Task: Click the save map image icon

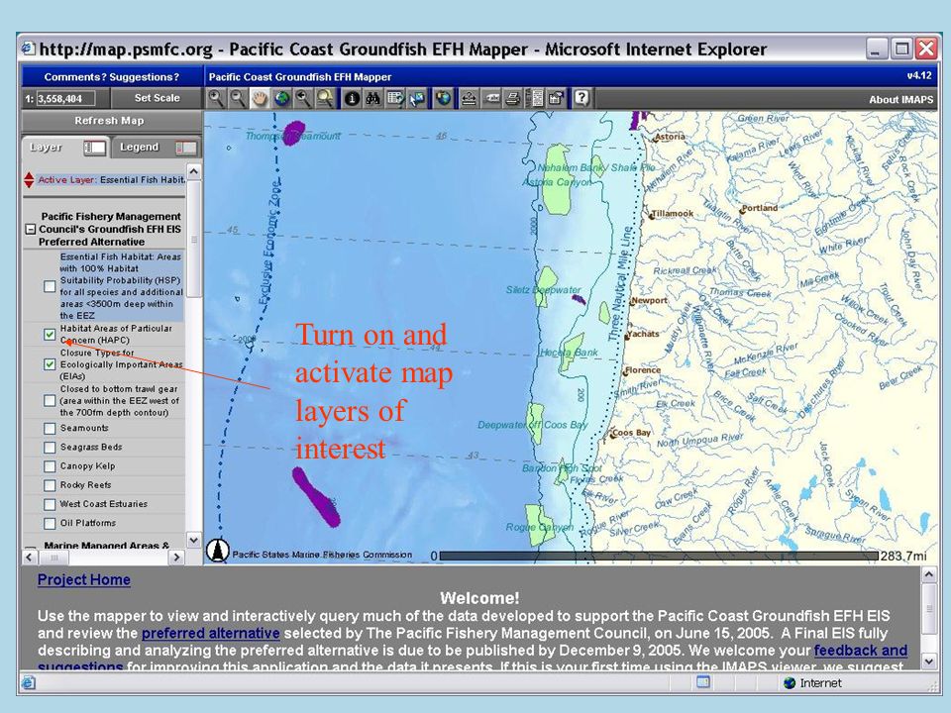Action: (x=556, y=98)
